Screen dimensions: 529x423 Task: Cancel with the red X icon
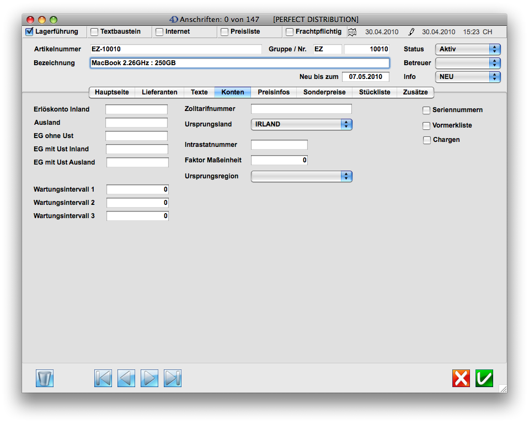click(x=461, y=378)
